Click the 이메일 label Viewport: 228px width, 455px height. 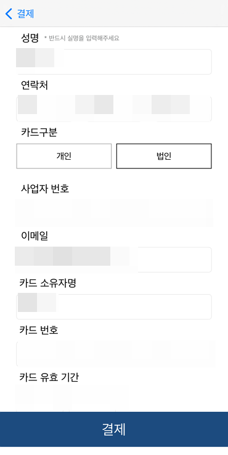click(35, 236)
